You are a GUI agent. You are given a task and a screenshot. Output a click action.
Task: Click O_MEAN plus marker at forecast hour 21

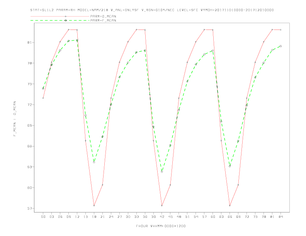tap(102, 185)
